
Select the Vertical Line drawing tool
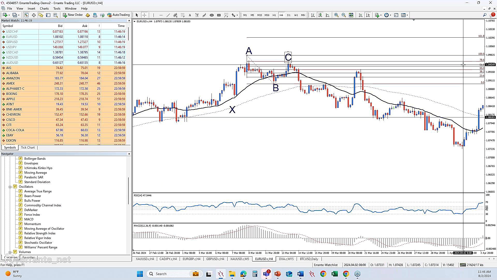pyautogui.click(x=154, y=15)
